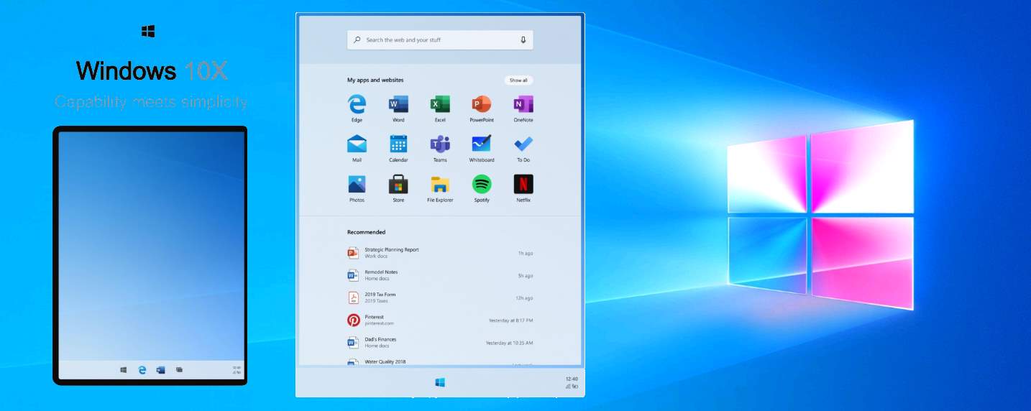
Task: Click Start button on the tablet's taskbar
Action: [124, 369]
